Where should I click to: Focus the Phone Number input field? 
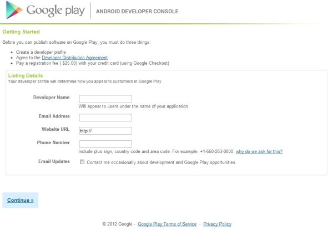pyautogui.click(x=105, y=144)
